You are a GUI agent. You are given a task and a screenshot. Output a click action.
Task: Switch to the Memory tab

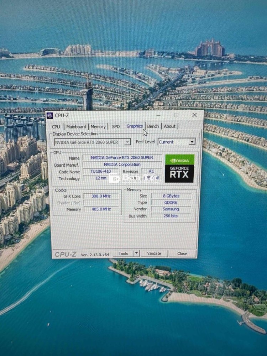click(x=98, y=127)
